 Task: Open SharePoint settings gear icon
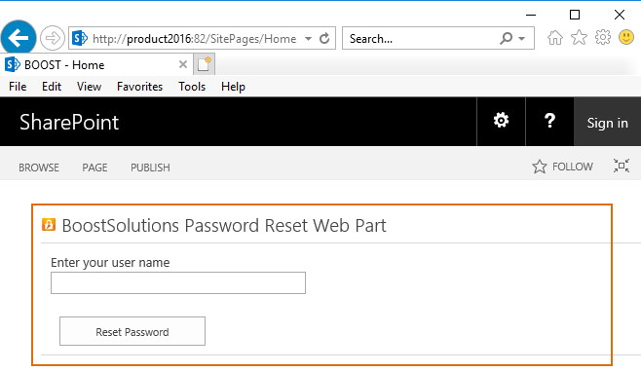click(501, 121)
